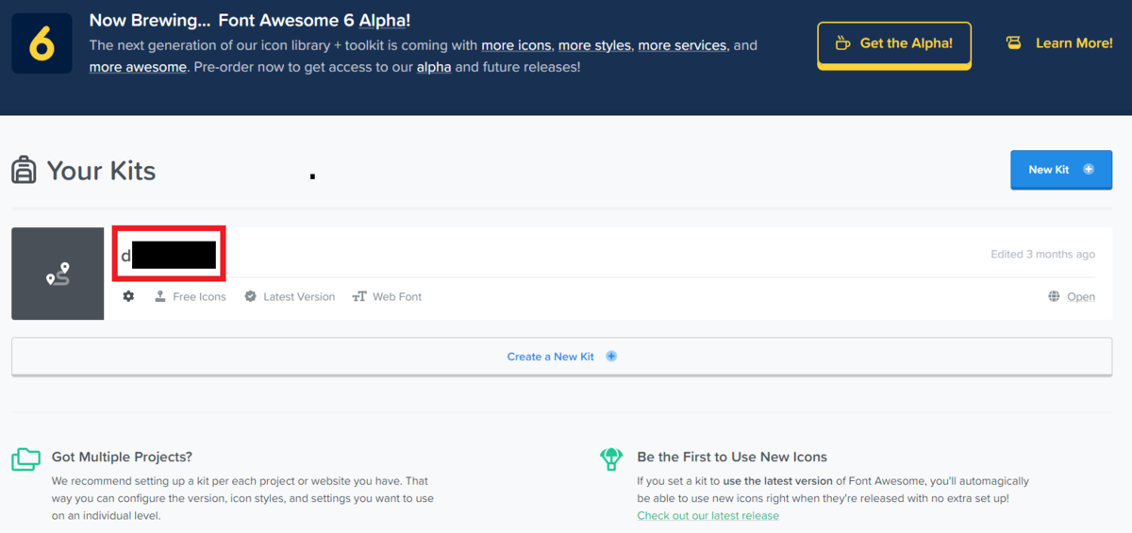The height and width of the screenshot is (533, 1132).
Task: Click the Latest Version label
Action: click(x=299, y=296)
